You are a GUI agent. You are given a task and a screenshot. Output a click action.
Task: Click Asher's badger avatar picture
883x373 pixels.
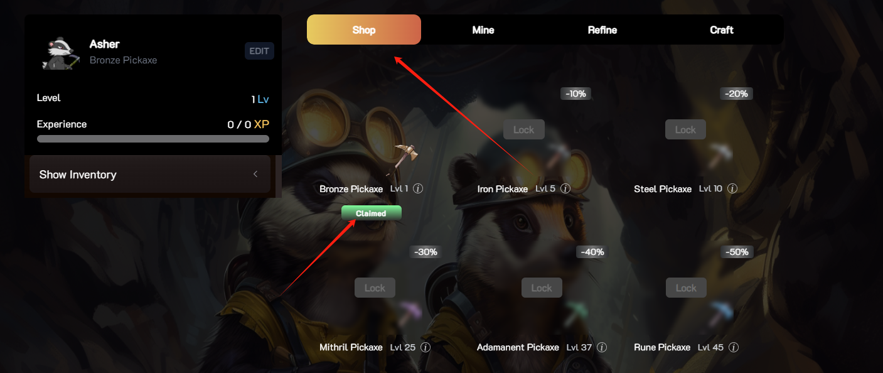(x=60, y=52)
